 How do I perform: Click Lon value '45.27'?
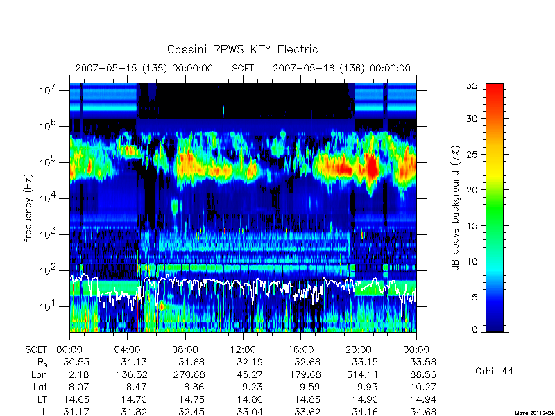pos(249,374)
